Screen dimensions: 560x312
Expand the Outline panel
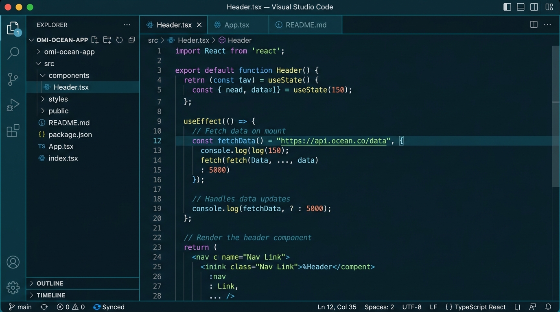pos(83,283)
